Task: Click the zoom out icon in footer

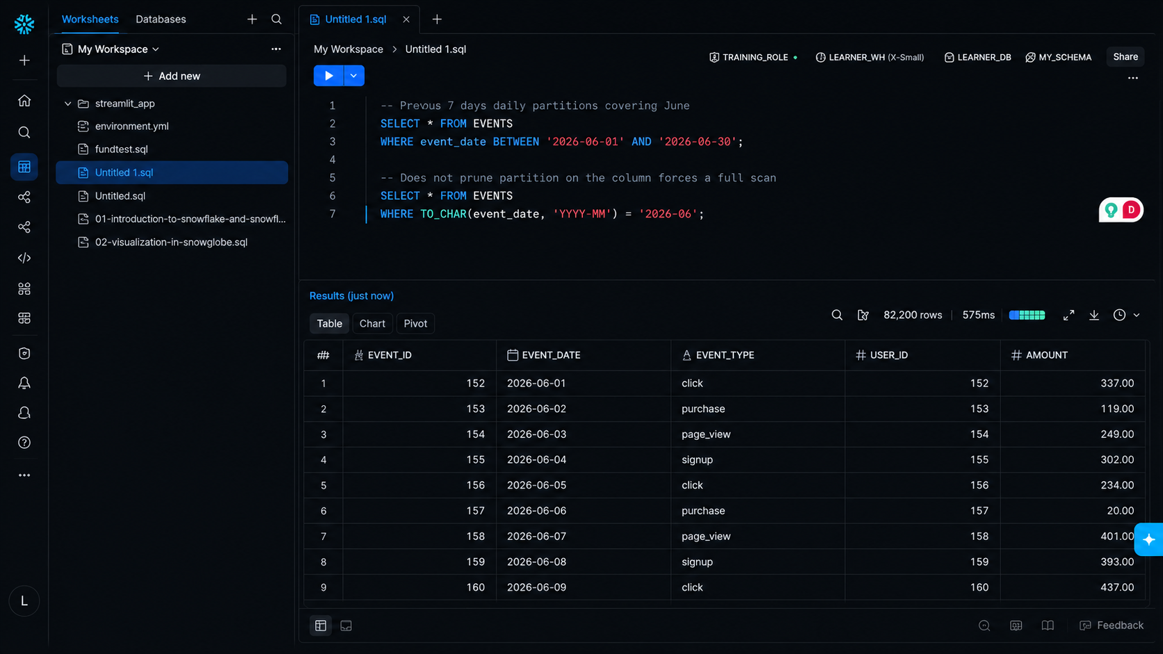Action: tap(984, 626)
